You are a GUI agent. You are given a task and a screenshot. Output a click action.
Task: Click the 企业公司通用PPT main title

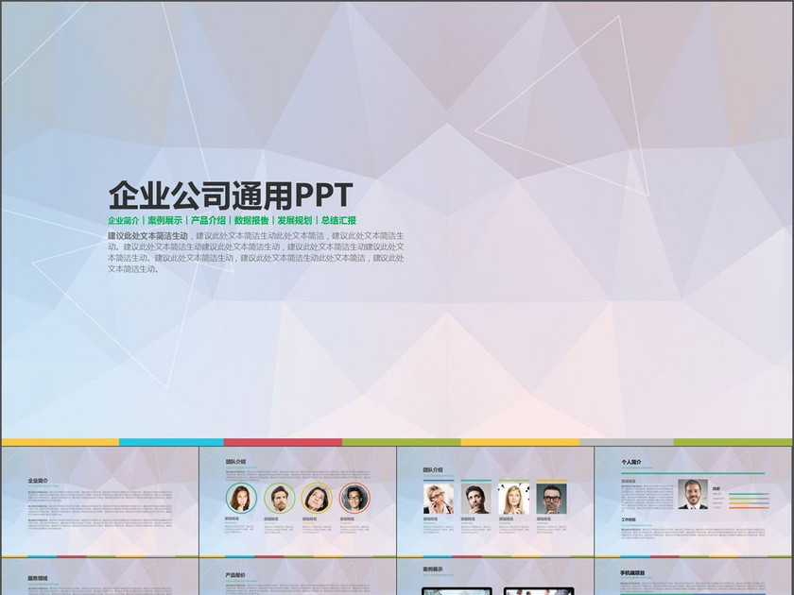click(x=231, y=195)
